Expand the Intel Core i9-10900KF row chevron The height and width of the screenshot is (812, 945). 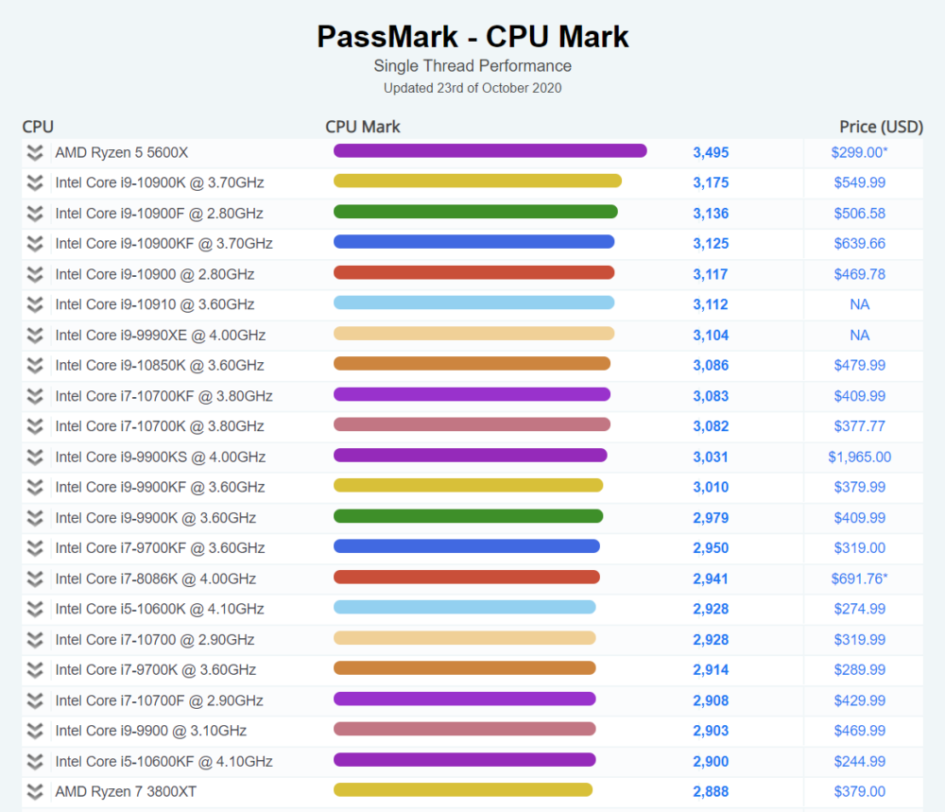[35, 244]
